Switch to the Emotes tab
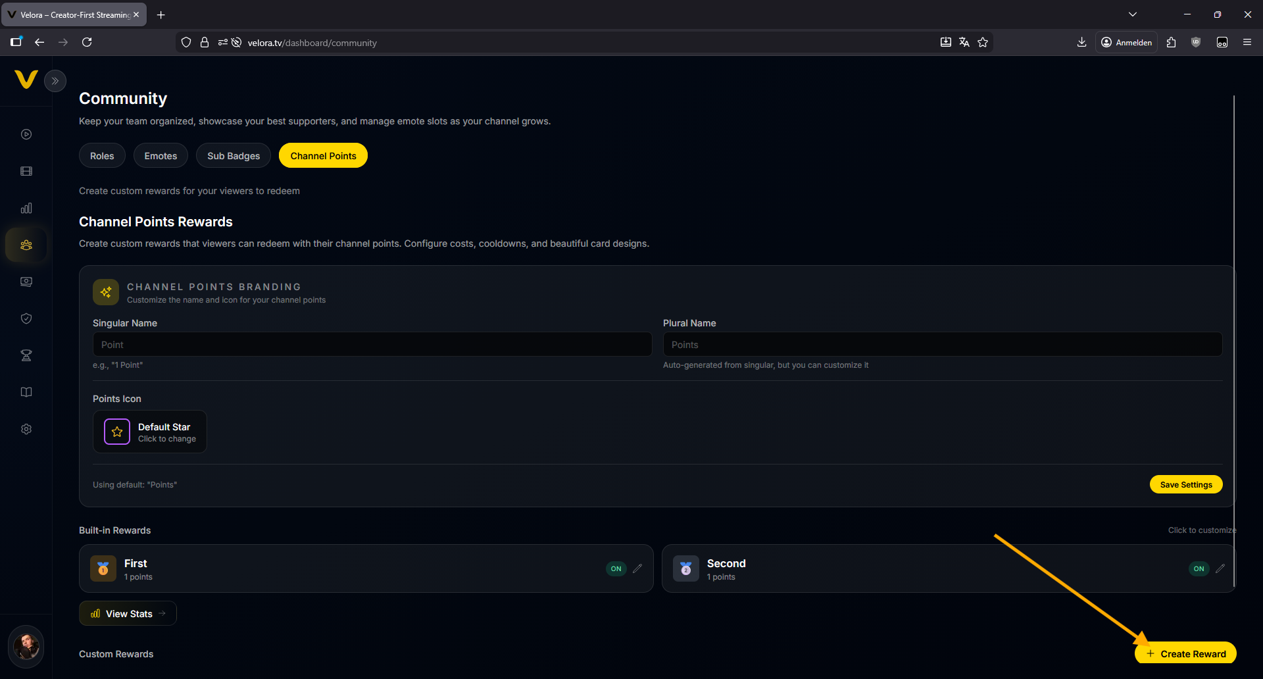This screenshot has height=679, width=1263. 161,156
